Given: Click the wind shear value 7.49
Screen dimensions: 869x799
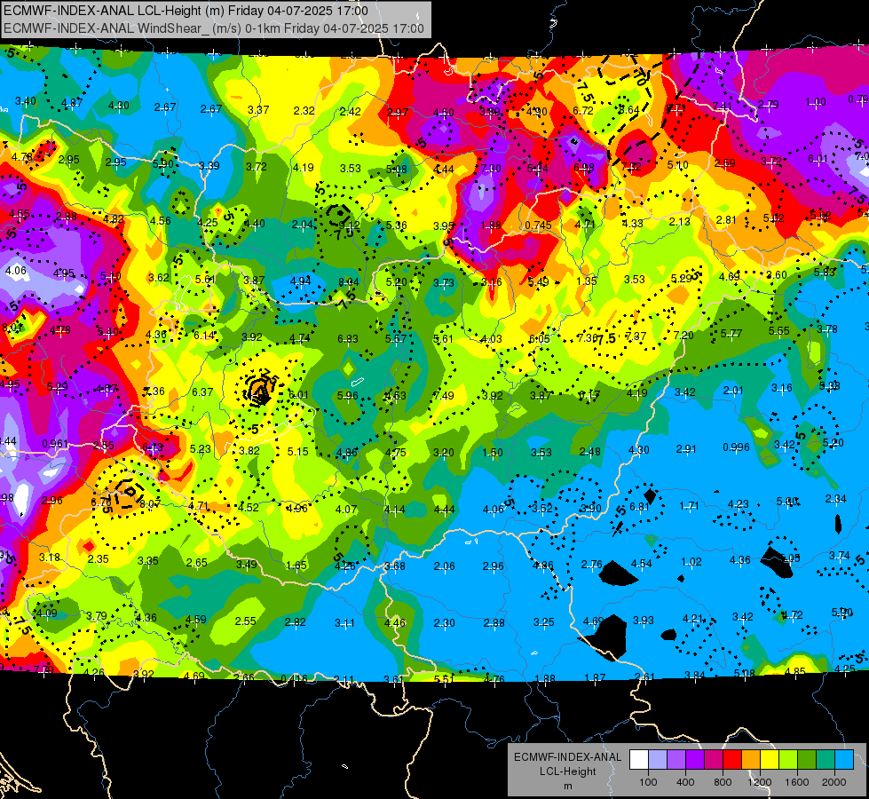Looking at the screenshot, I should [444, 395].
